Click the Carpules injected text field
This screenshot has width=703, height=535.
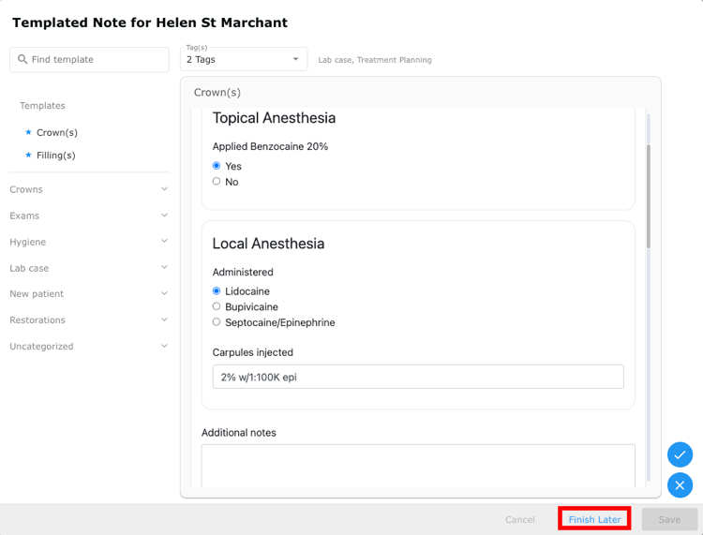[x=418, y=377]
